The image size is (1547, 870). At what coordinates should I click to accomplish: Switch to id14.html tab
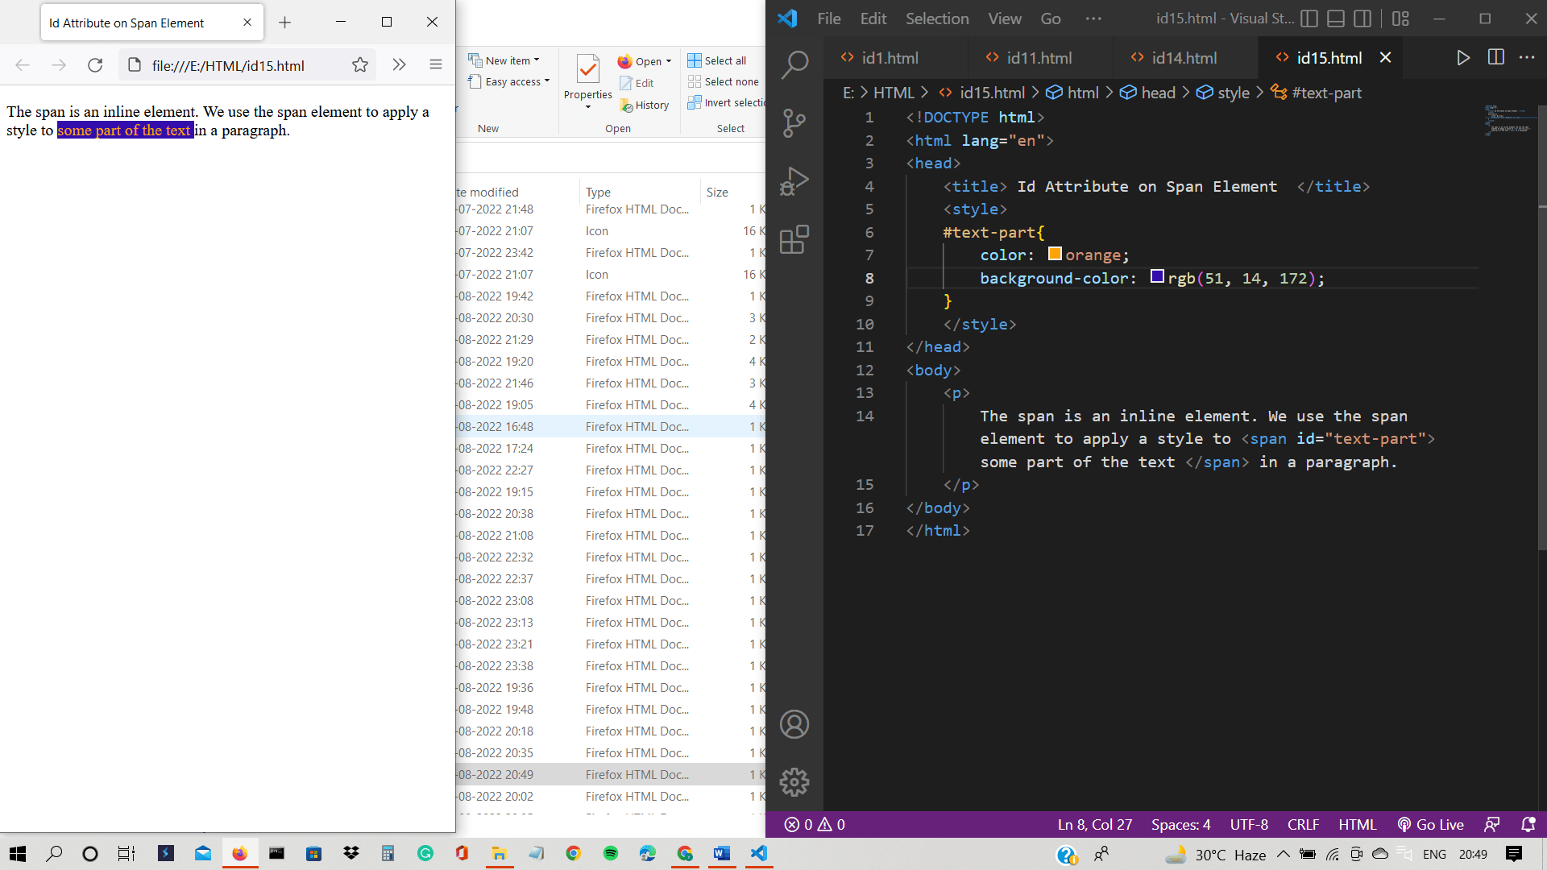point(1184,57)
